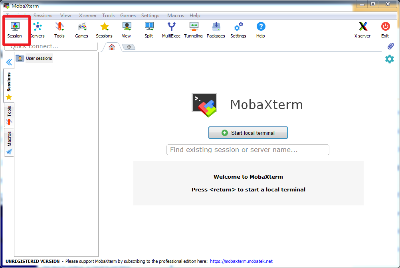Collapse sidebar with double-chevron arrow
This screenshot has width=400, height=268.
coord(9,62)
